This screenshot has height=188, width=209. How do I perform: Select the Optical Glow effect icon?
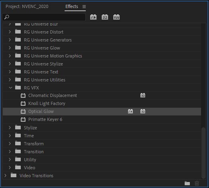pos(23,111)
